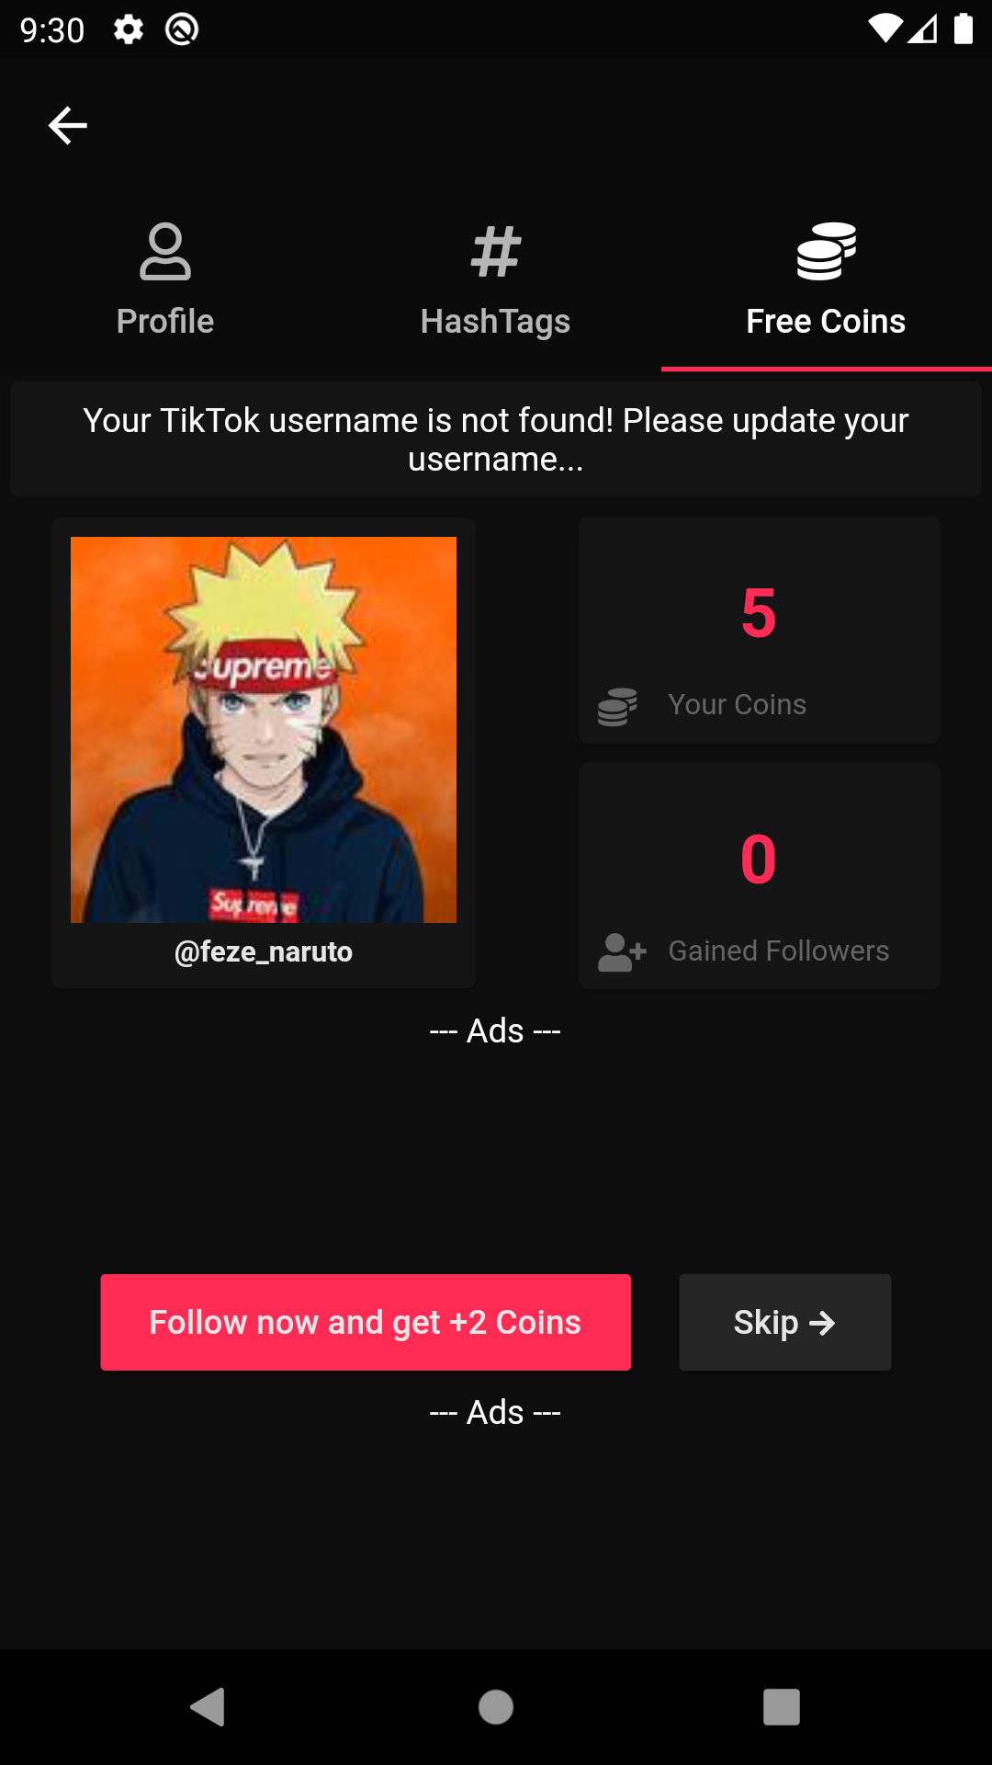This screenshot has width=992, height=1765.
Task: Tap the @feze_naruto username
Action: click(264, 951)
